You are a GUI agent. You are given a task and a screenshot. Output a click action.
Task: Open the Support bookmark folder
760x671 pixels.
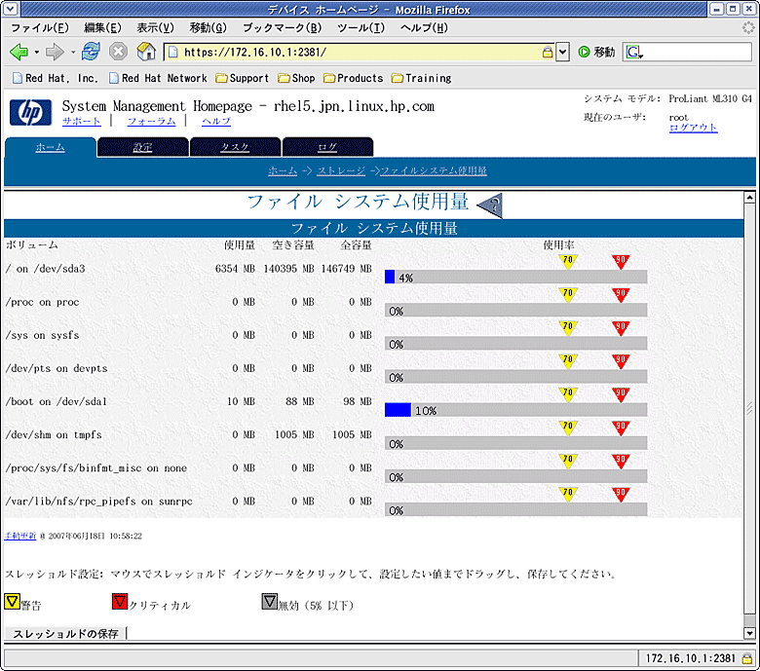tap(242, 78)
